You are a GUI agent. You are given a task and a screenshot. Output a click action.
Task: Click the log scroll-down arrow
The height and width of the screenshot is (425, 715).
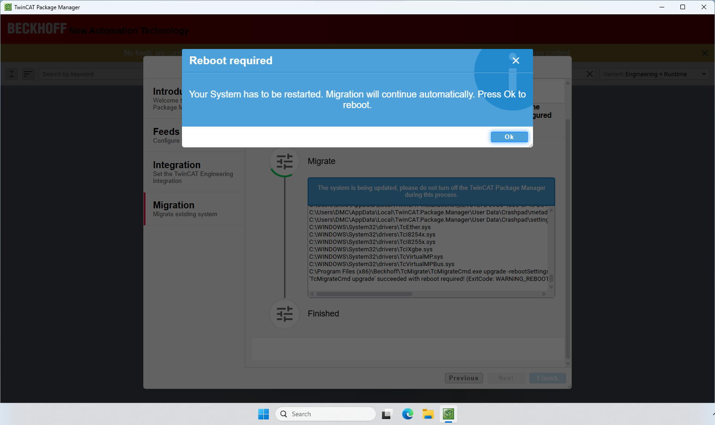click(551, 287)
